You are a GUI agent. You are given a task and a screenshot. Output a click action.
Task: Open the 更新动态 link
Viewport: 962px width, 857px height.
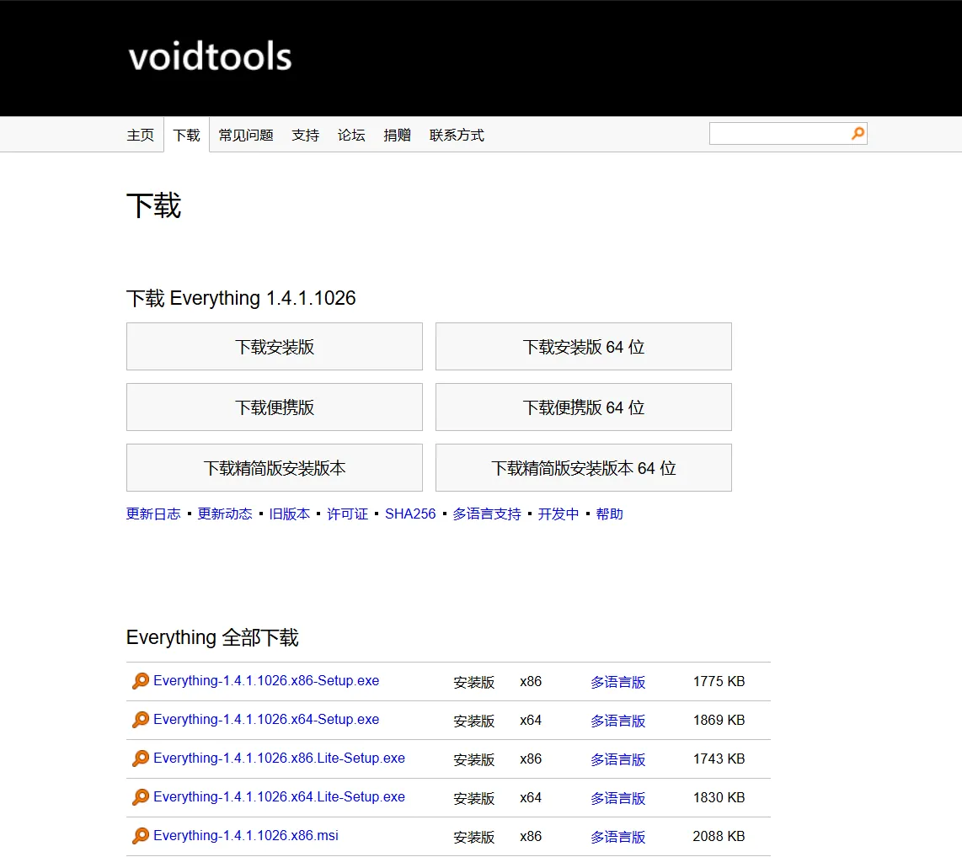click(225, 514)
